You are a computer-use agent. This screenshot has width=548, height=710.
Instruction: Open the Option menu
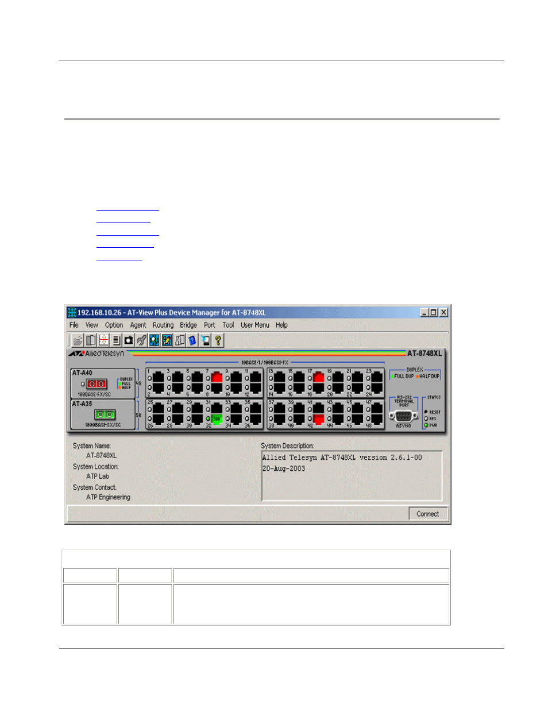coord(114,325)
